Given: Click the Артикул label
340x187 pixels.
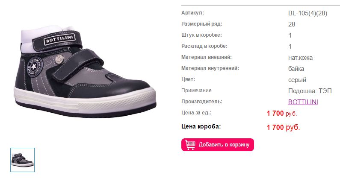Looking at the screenshot, I should coord(192,13).
